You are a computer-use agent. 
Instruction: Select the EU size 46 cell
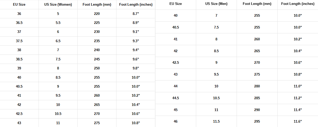pos(176,121)
